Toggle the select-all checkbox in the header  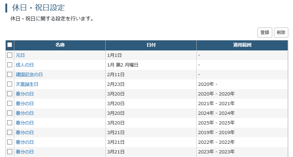[10, 45]
